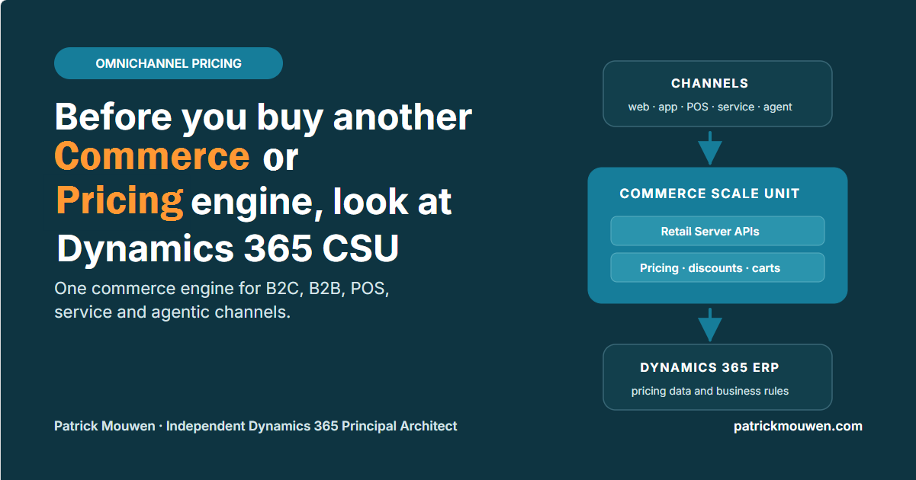This screenshot has height=480, width=916.
Task: Click the 'service and agentic channels' text line
Action: click(172, 313)
